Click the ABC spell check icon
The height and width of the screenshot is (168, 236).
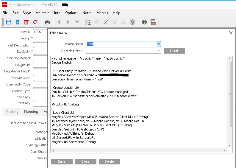point(115,22)
